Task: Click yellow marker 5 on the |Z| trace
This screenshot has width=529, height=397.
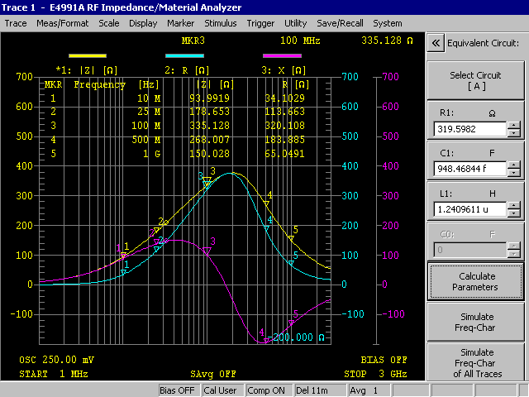Action: tap(291, 238)
